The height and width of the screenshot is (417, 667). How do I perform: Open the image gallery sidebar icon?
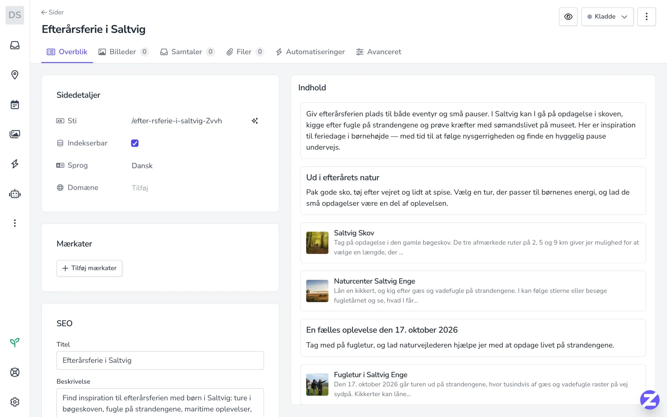(x=15, y=134)
